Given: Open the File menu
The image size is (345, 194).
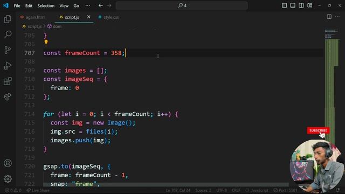Looking at the screenshot, I should click(17, 6).
